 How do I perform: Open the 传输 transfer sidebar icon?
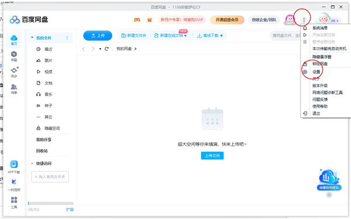[x=14, y=56]
